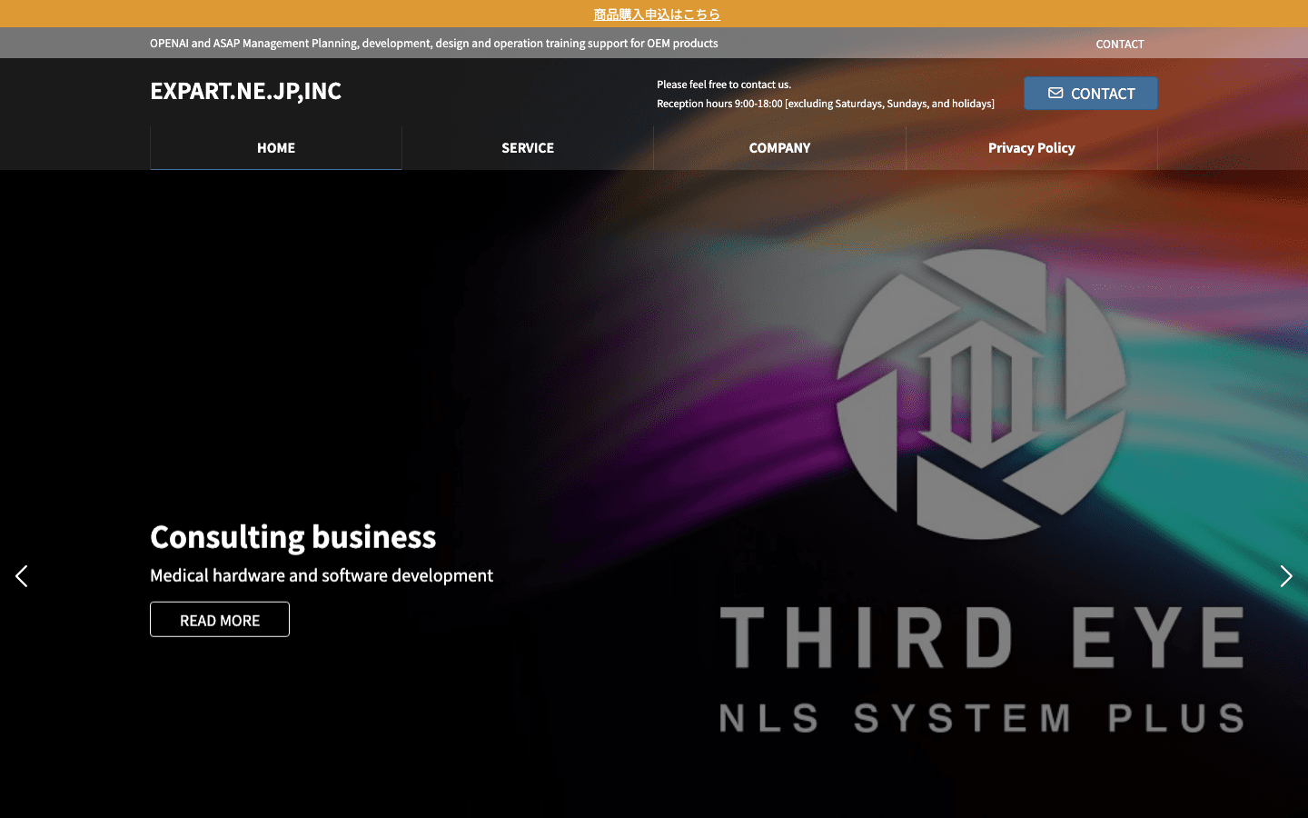Screen dimensions: 1308x818
Task: Click the 'Medical hardware and software development' subtitle
Action: [x=322, y=575]
